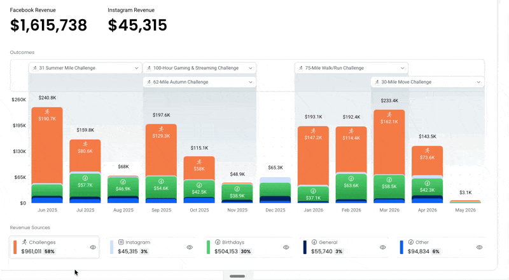The image size is (509, 280).
Task: Click the $240.8K total above Jun 2025
Action: pos(47,98)
